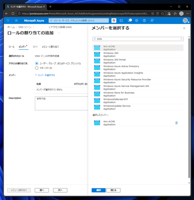The width and height of the screenshot is (194, 200).
Task: Click the Description text area
Action: (x=61, y=103)
